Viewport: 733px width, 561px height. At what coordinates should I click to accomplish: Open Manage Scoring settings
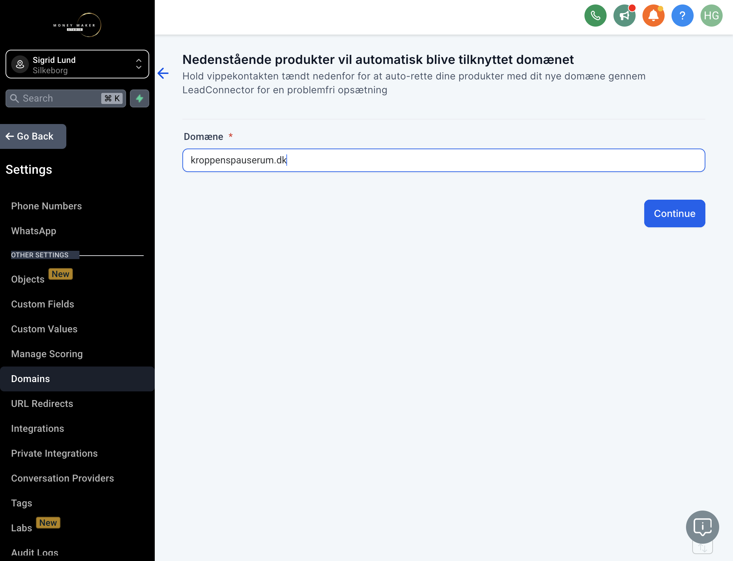point(47,354)
